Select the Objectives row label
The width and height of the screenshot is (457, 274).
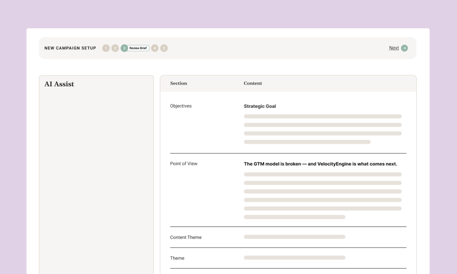pos(181,105)
